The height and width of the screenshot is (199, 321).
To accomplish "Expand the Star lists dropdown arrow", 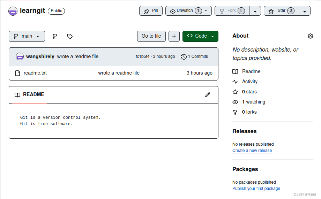I will click(305, 11).
